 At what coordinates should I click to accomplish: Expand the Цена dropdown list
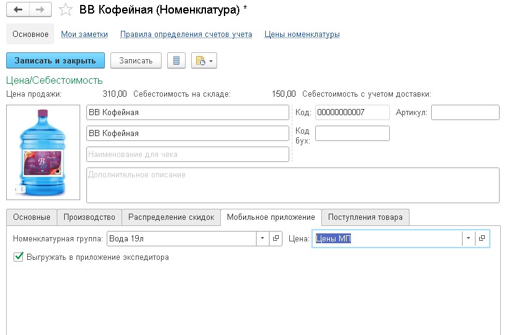[x=468, y=238]
